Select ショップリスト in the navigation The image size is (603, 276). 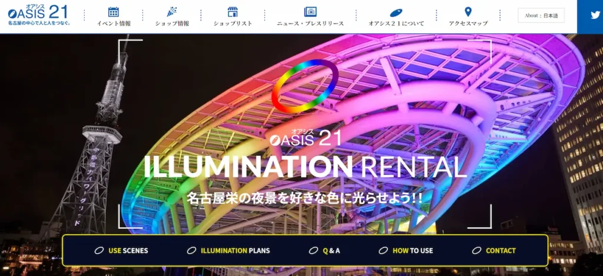tap(233, 24)
